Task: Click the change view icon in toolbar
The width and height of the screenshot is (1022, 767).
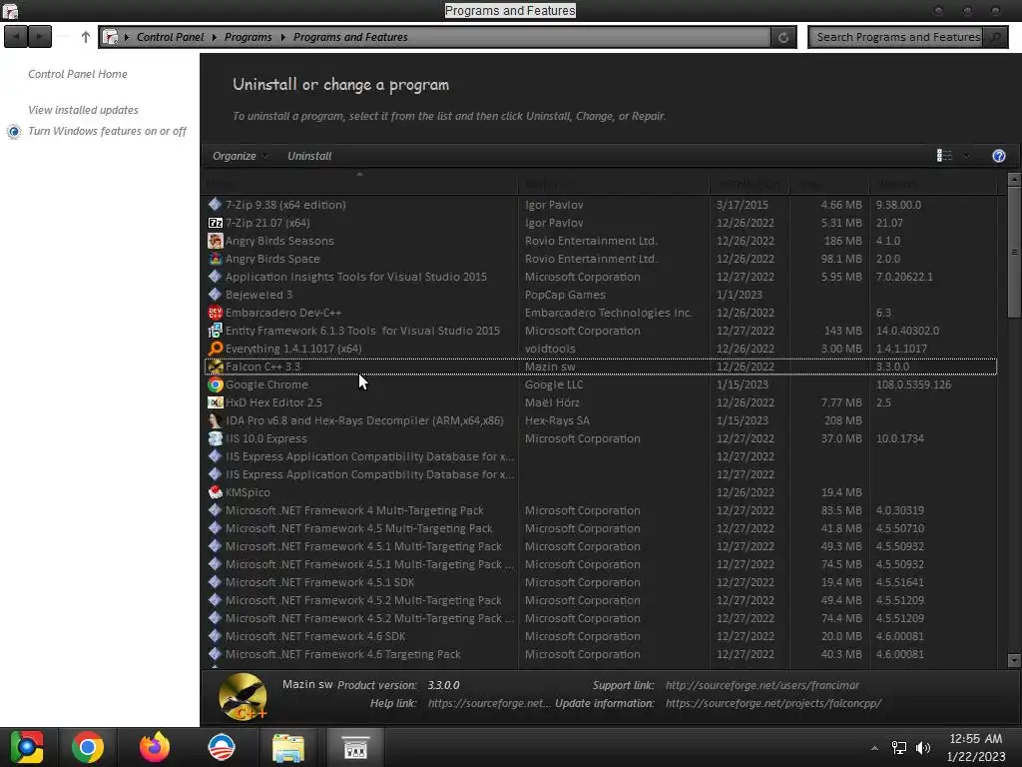Action: point(944,155)
